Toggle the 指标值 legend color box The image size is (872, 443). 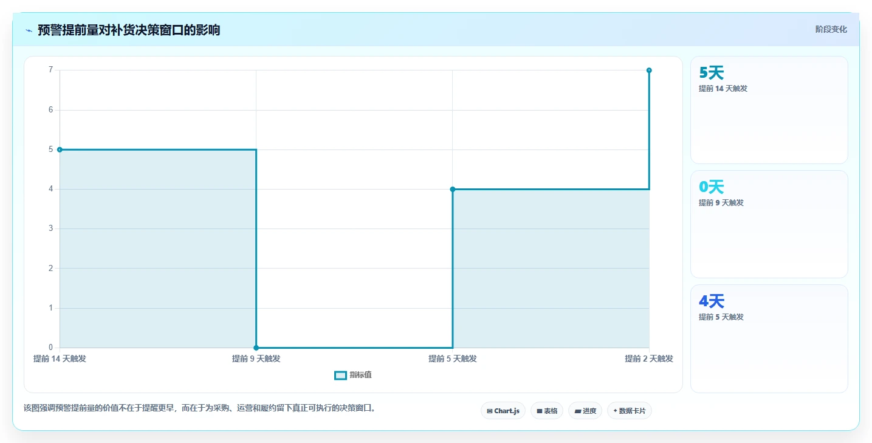click(340, 376)
